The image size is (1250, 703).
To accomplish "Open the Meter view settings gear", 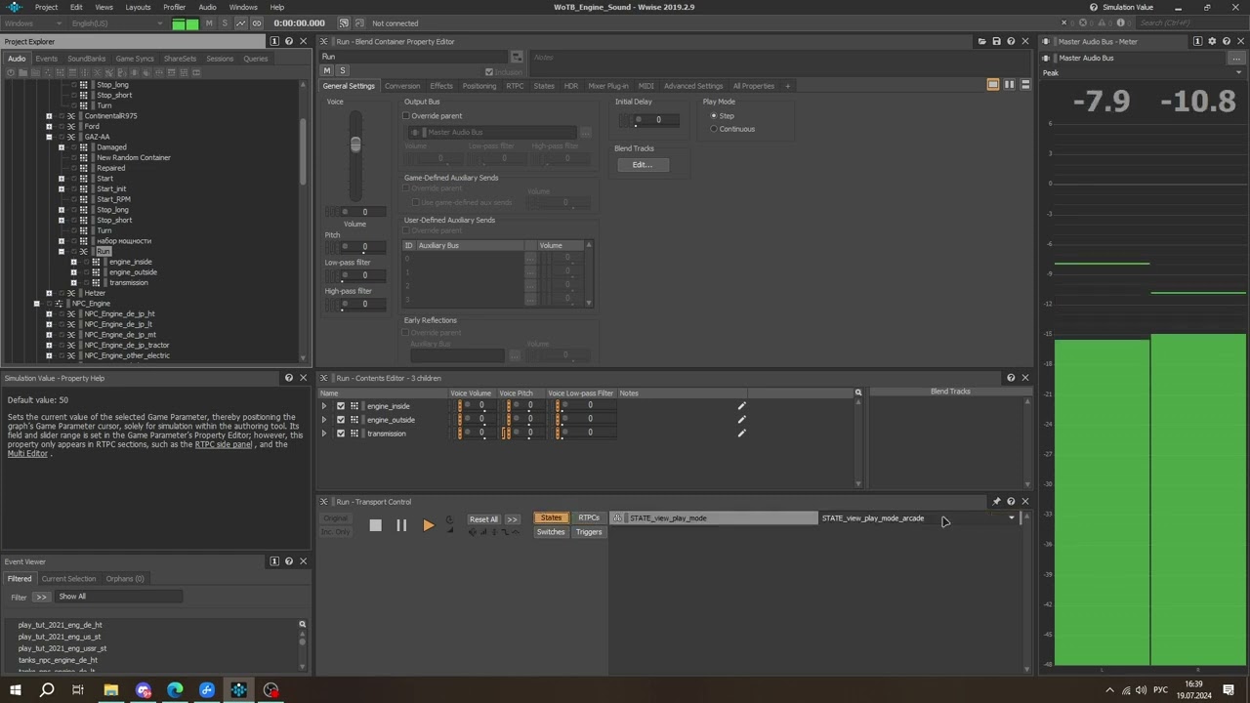I will [x=1212, y=41].
